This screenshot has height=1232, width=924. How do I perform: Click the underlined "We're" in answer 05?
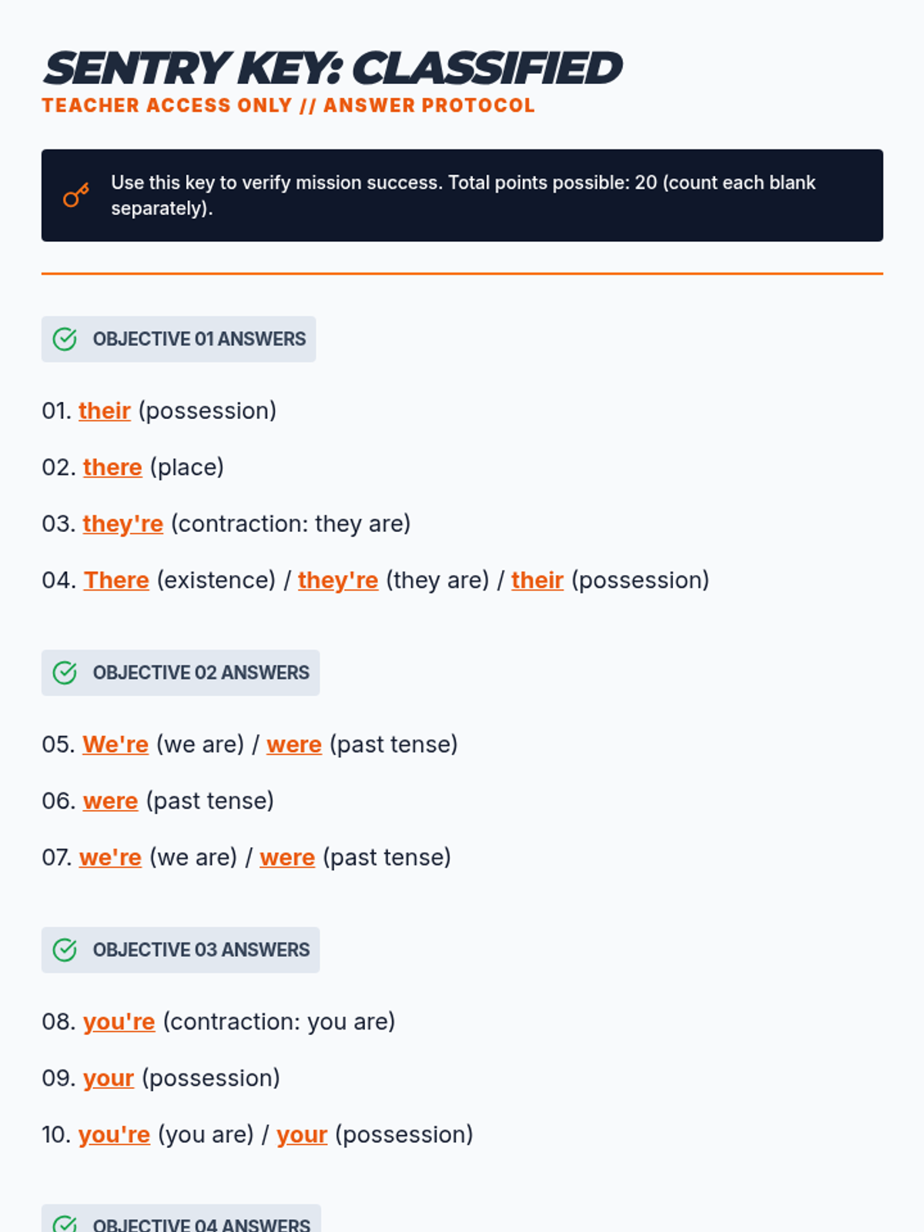click(115, 745)
